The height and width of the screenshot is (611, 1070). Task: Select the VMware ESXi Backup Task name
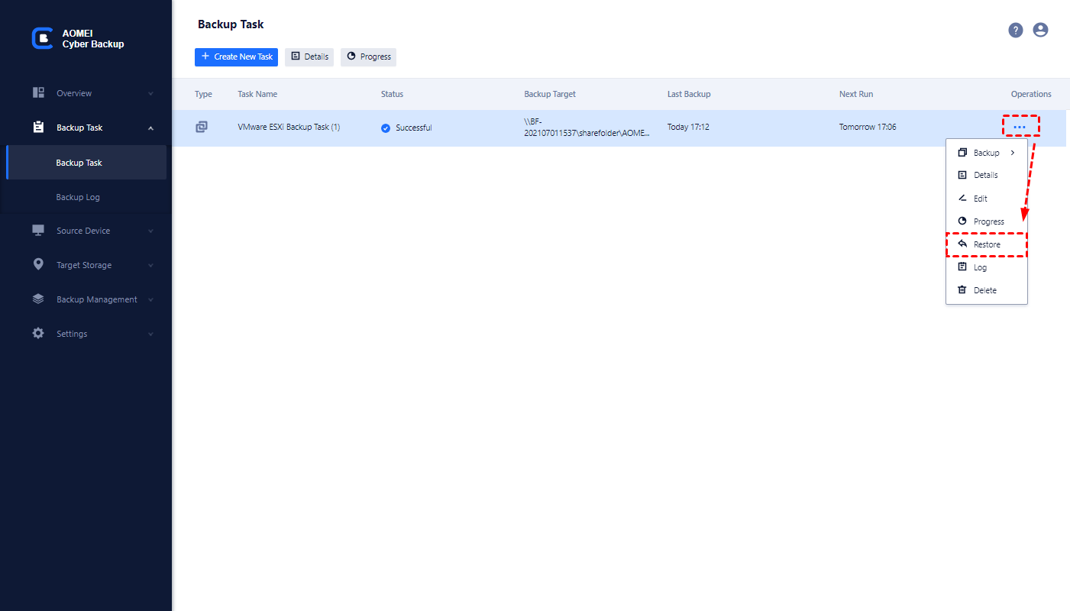289,127
